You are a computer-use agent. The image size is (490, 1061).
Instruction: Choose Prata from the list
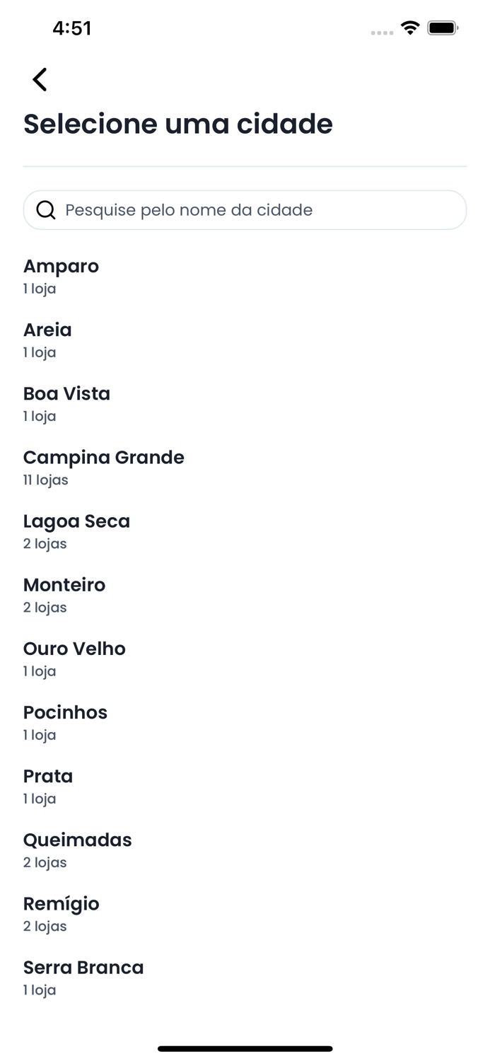(47, 777)
